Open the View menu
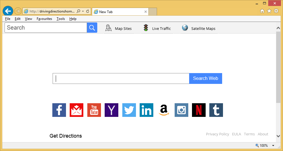Image resolution: width=283 pixels, height=151 pixels. click(28, 19)
